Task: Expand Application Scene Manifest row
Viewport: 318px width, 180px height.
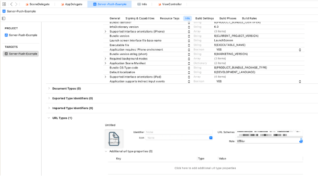Action: click(x=105, y=63)
